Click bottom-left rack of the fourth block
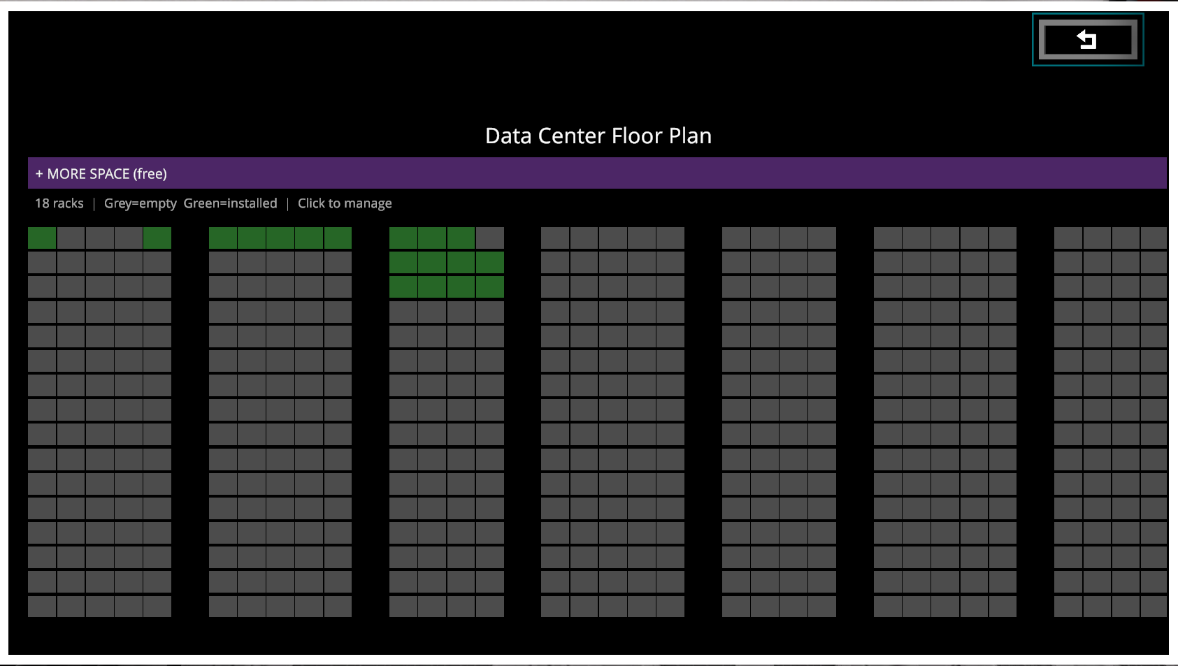1178x666 pixels. click(x=555, y=607)
